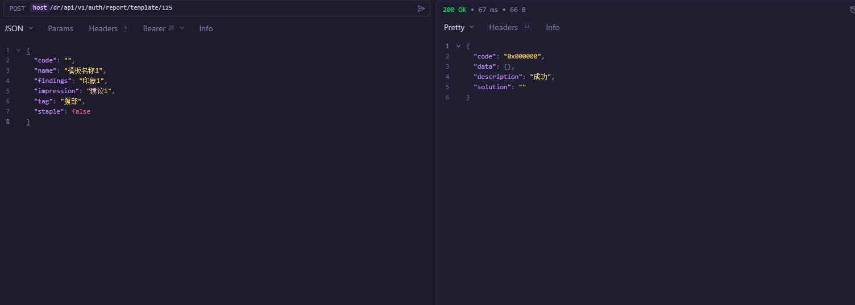Open response history clock icon
This screenshot has height=305, width=855.
tap(852, 10)
